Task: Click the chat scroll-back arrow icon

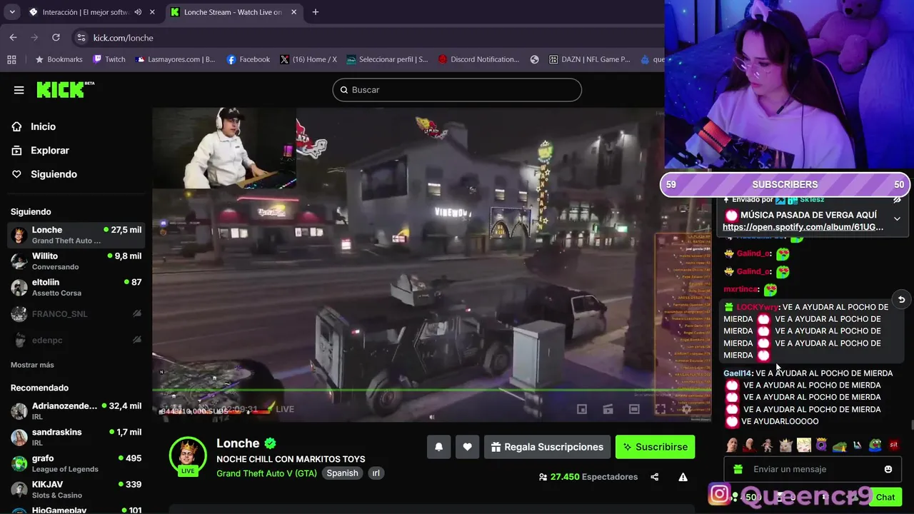Action: [x=901, y=300]
